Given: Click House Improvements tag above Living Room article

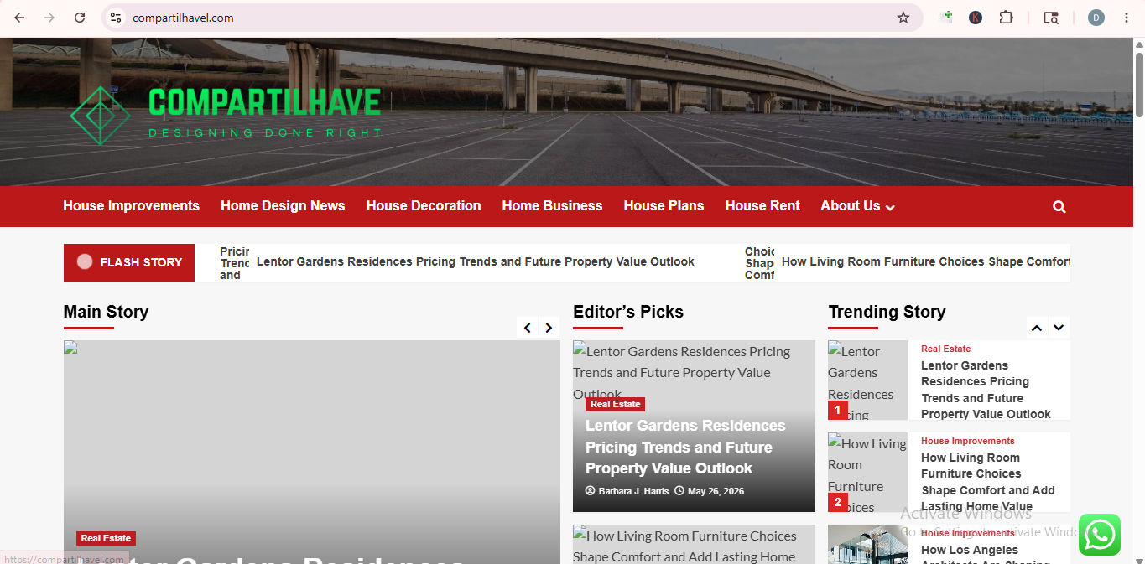Looking at the screenshot, I should point(968,441).
